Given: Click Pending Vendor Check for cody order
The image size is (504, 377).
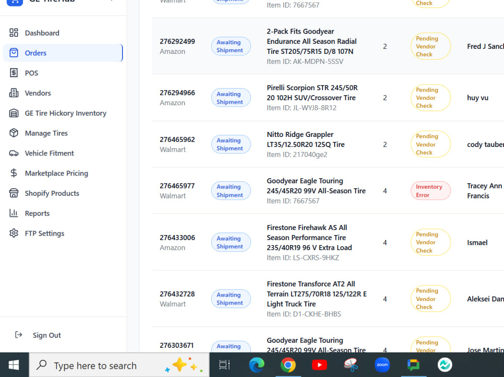Looking at the screenshot, I should (x=430, y=144).
